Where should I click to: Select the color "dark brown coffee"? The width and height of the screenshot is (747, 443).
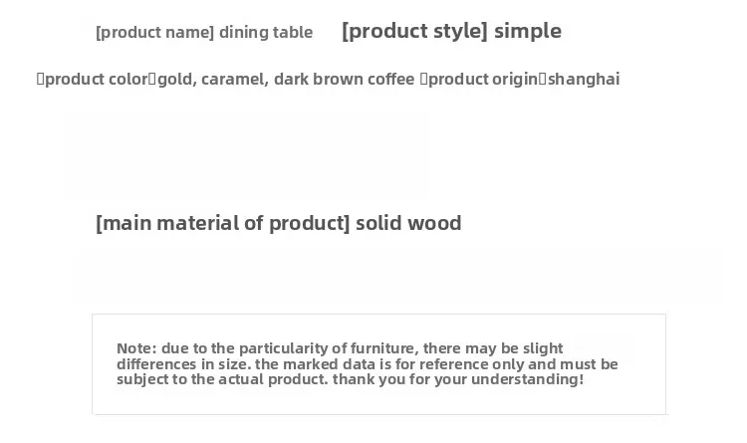(x=344, y=79)
